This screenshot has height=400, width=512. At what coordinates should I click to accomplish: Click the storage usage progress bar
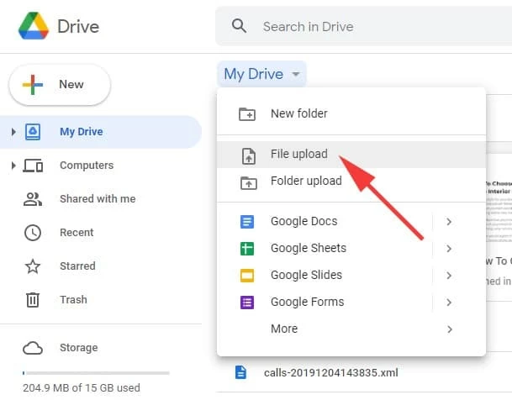[96, 372]
